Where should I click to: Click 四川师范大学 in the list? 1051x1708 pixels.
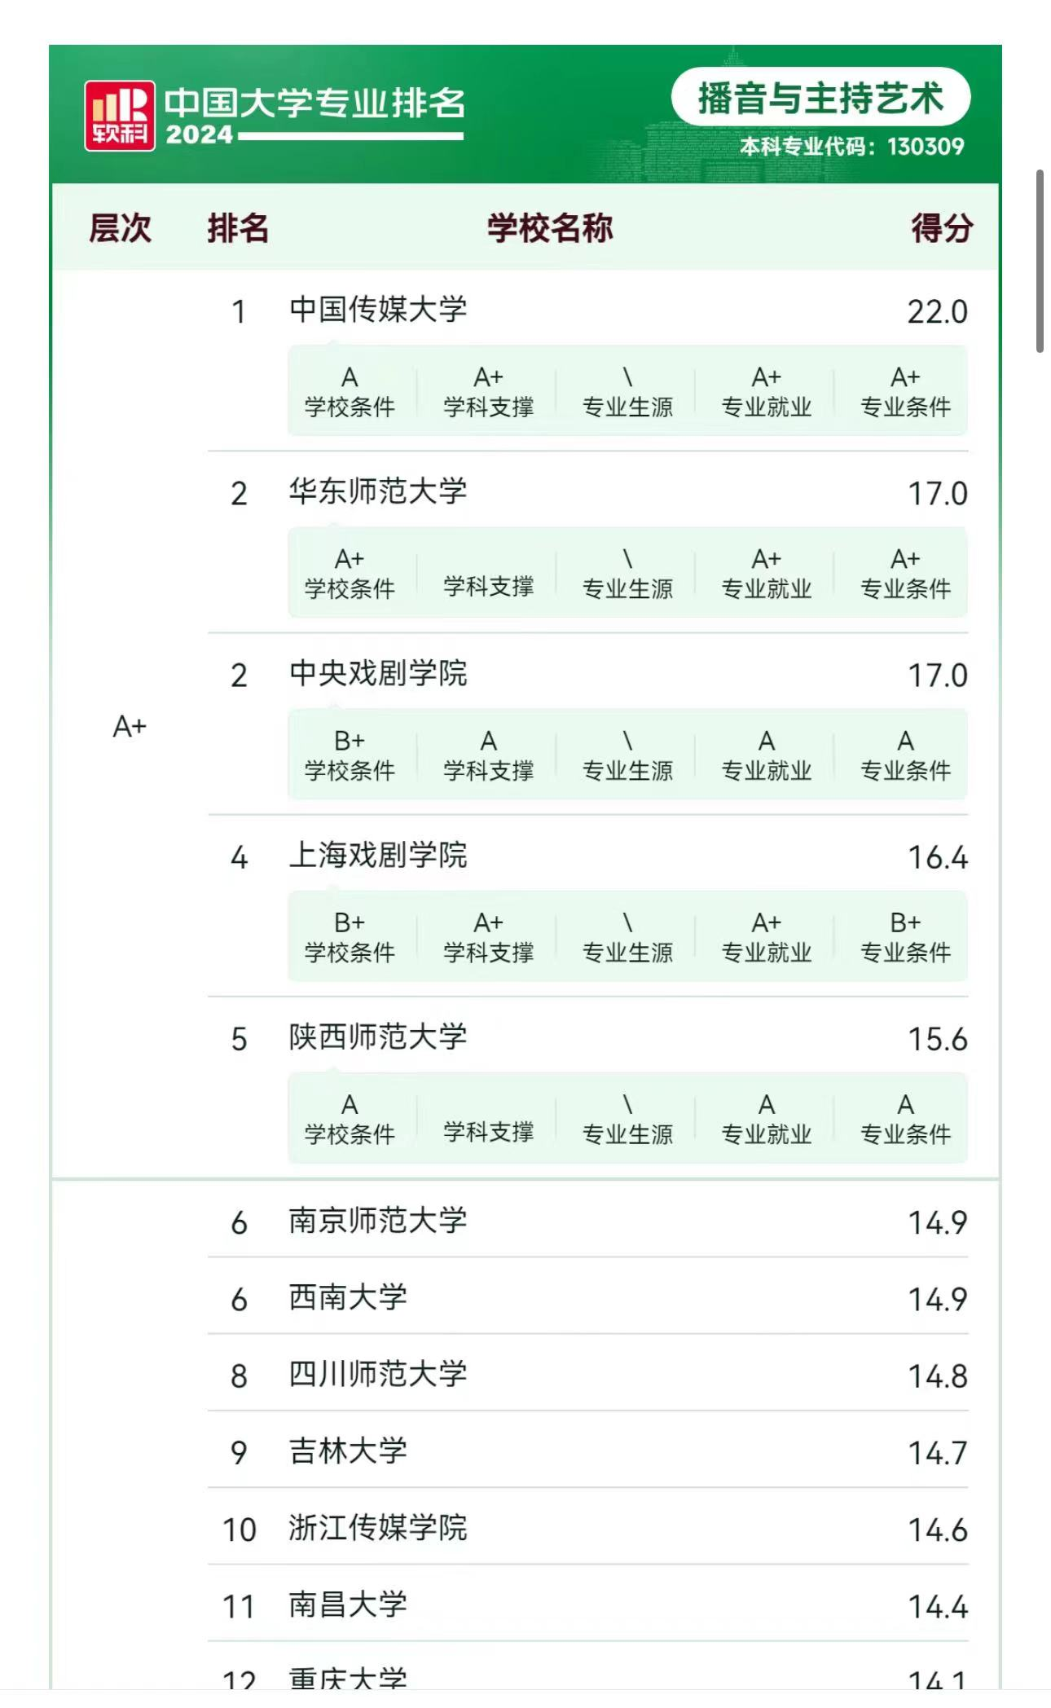(x=378, y=1374)
